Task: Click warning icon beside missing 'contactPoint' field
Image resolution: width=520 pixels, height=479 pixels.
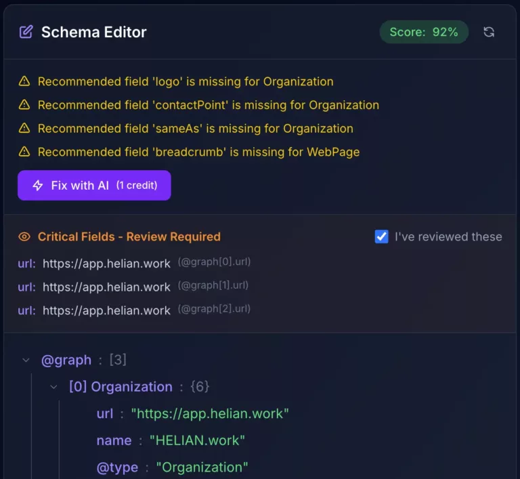Action: [24, 105]
